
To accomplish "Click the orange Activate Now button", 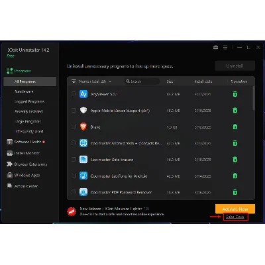I will click(x=235, y=209).
